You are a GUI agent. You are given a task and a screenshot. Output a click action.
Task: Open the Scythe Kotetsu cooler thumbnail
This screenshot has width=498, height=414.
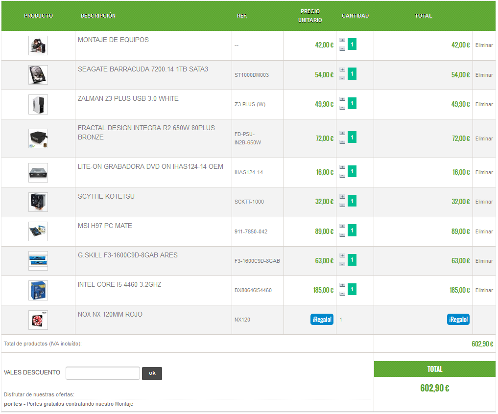(38, 202)
